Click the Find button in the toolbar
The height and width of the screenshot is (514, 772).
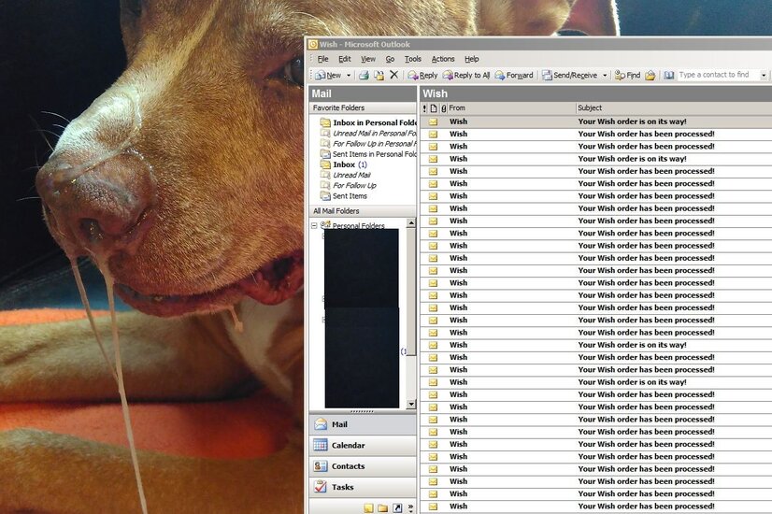[628, 76]
